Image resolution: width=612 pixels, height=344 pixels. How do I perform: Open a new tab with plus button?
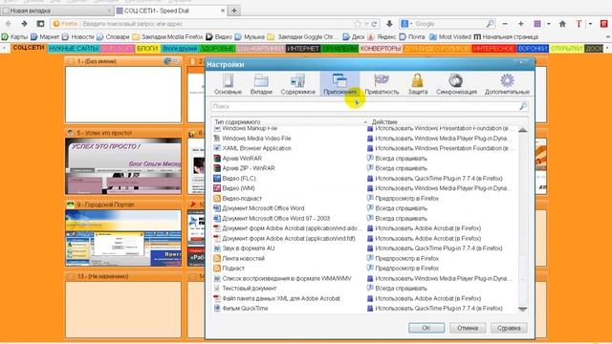pos(233,11)
